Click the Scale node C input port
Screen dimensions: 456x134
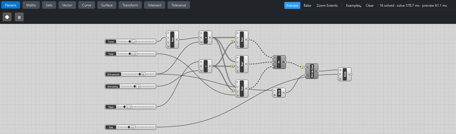click(338, 79)
